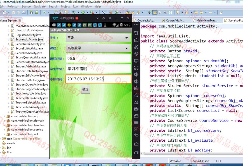
Task: Click the Android download notification icon
Action: coord(105,25)
